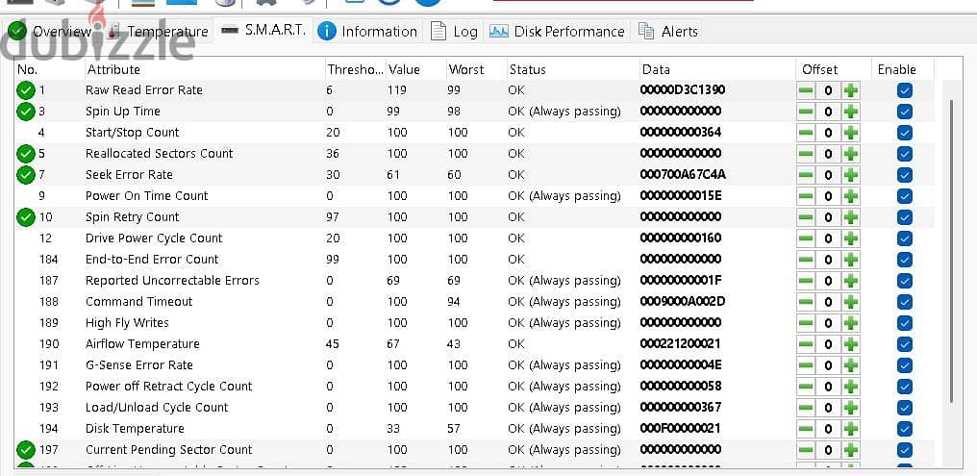Switch to the Overview tab
The image size is (977, 476).
coord(50,31)
